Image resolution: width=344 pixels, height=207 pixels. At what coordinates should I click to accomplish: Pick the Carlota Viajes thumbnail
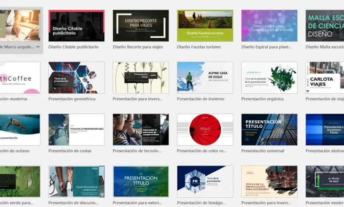pyautogui.click(x=325, y=78)
